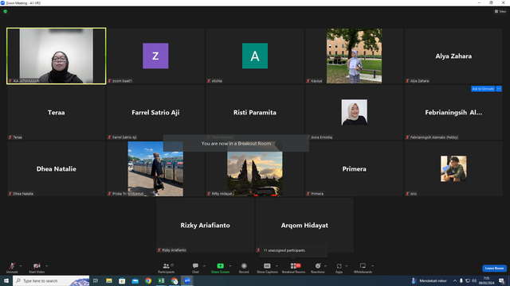The image size is (510, 286).
Task: Select the Teraa participant tile
Action: [57, 112]
